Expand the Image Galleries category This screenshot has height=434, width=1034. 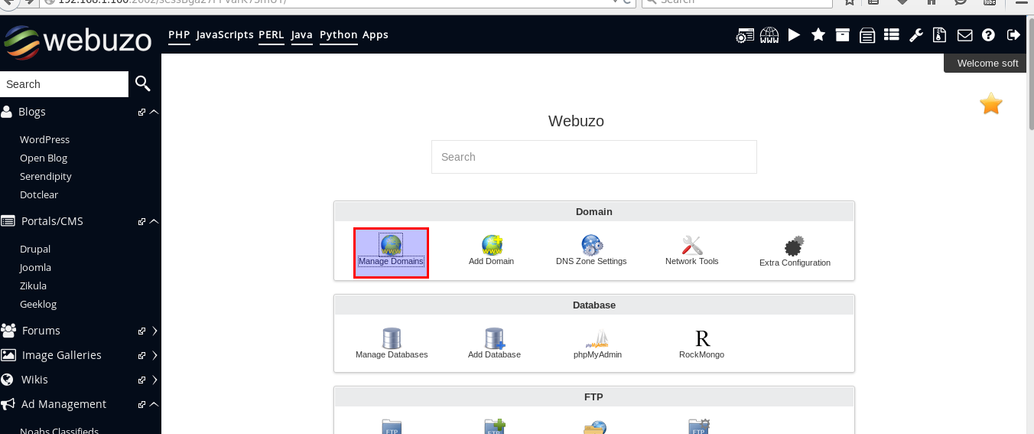pyautogui.click(x=154, y=355)
